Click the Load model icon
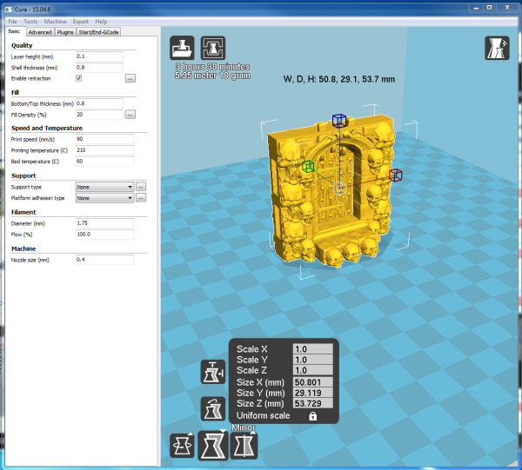Screen dimensions: 522x470 (x=183, y=48)
